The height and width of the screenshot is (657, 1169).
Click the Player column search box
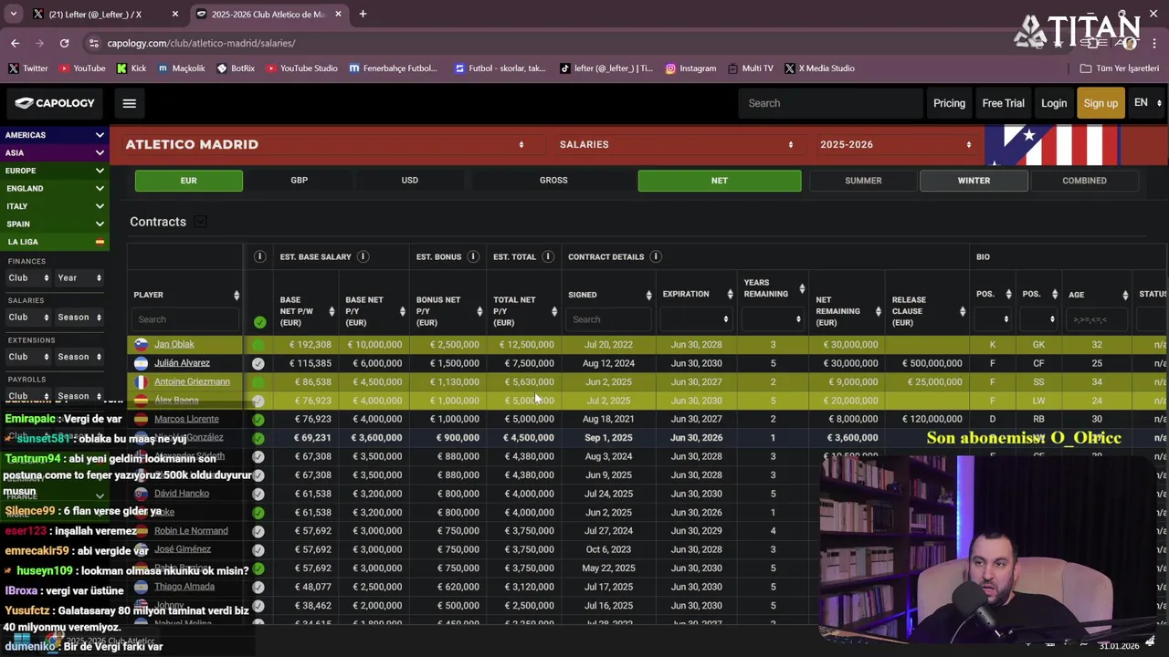186,319
